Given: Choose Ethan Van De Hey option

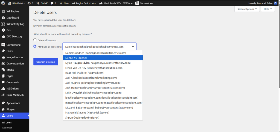Looking at the screenshot, I should coord(103,68).
